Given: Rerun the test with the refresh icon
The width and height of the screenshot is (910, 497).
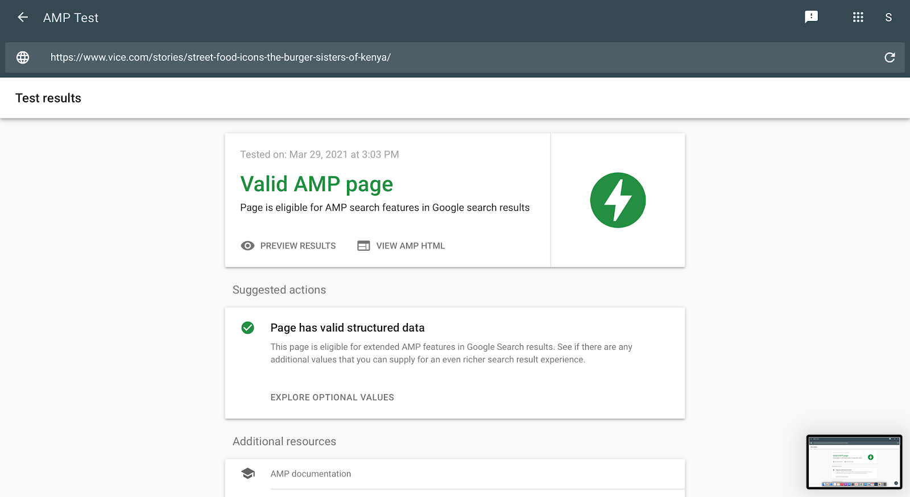Looking at the screenshot, I should point(890,57).
